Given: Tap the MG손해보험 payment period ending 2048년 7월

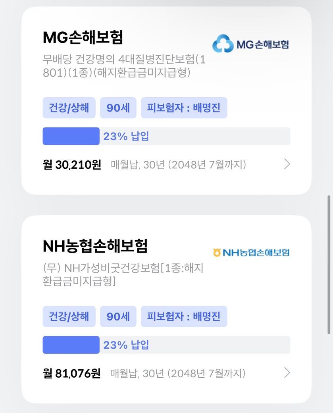Looking at the screenshot, I should (178, 164).
